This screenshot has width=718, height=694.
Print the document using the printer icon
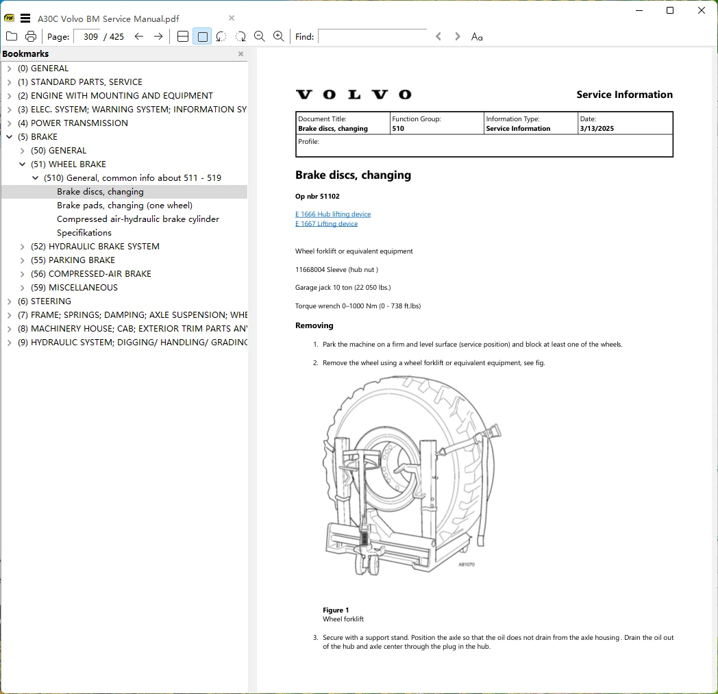pyautogui.click(x=31, y=36)
